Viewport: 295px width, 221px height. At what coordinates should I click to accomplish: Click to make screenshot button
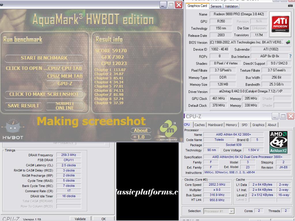point(44,94)
